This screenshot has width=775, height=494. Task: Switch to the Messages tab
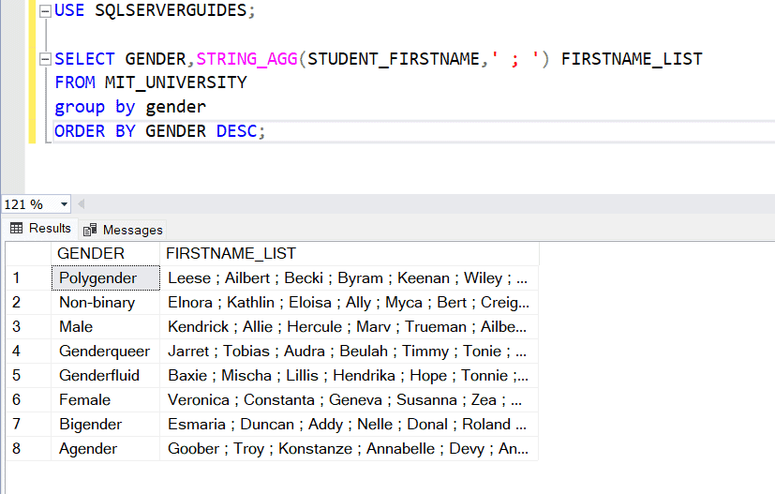tap(123, 230)
